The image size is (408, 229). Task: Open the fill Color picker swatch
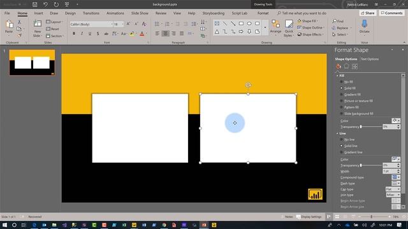click(x=396, y=120)
